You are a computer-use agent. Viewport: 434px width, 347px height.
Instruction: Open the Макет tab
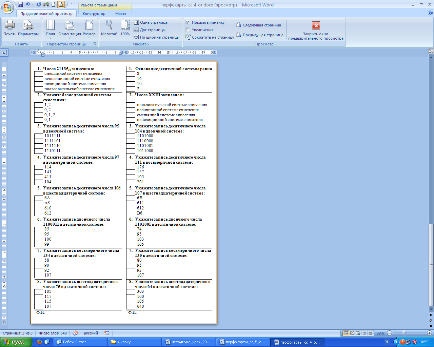tap(121, 14)
